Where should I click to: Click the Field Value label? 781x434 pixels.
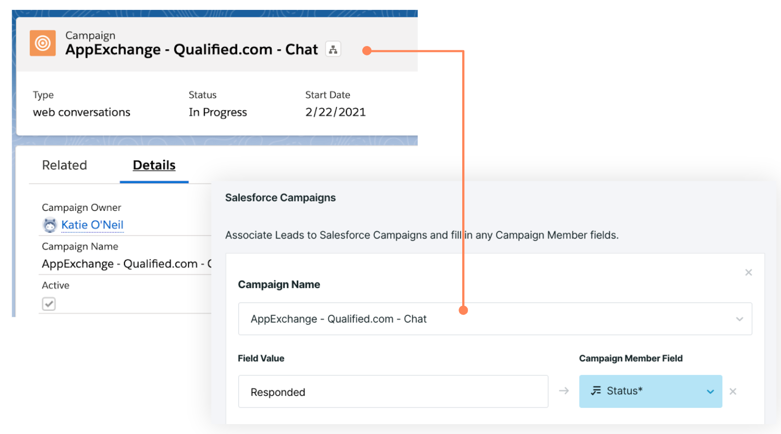tap(261, 358)
